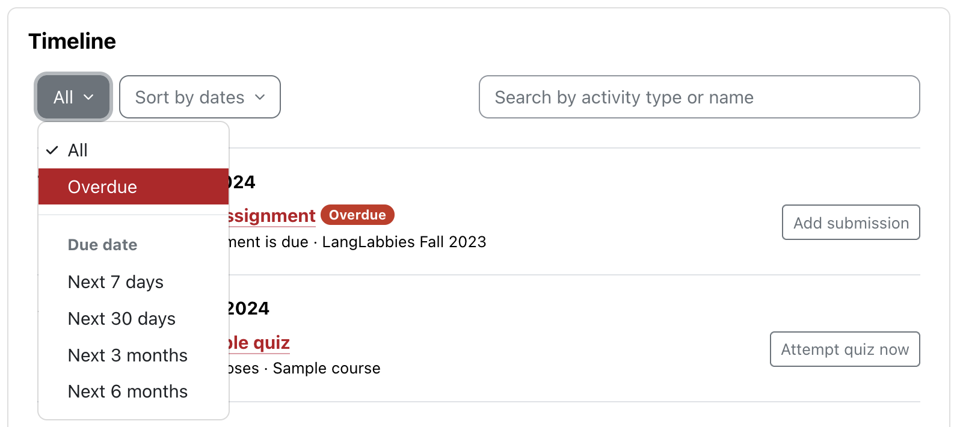The image size is (960, 427).
Task: Click the LangLabbies Fall 2023 course text
Action: [404, 242]
